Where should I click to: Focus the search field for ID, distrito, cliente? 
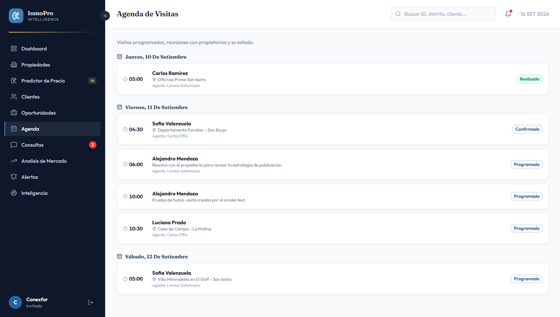(x=443, y=14)
